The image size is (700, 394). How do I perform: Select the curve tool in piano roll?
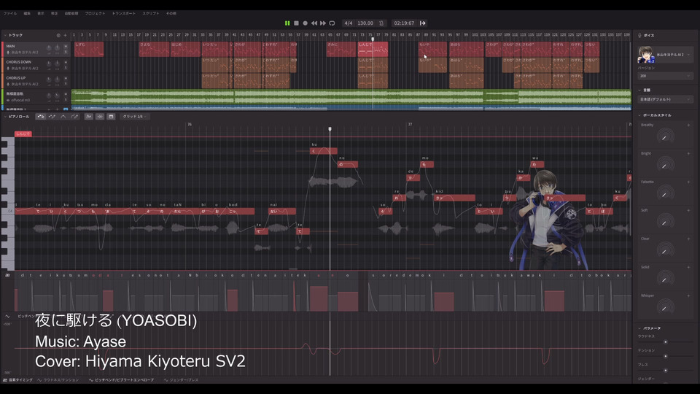click(63, 117)
